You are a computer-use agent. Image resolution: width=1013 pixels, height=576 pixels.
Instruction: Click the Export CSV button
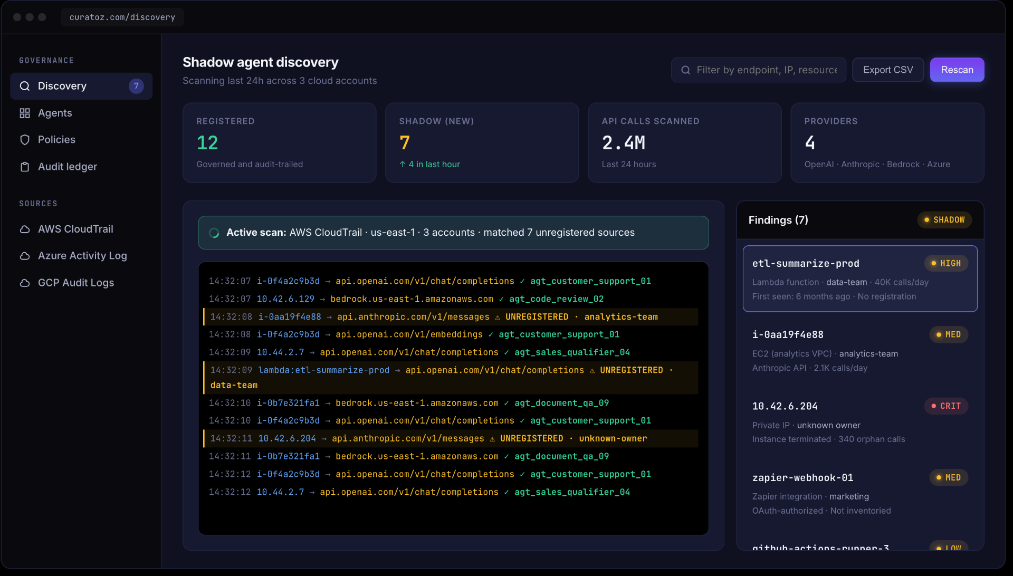(x=888, y=70)
